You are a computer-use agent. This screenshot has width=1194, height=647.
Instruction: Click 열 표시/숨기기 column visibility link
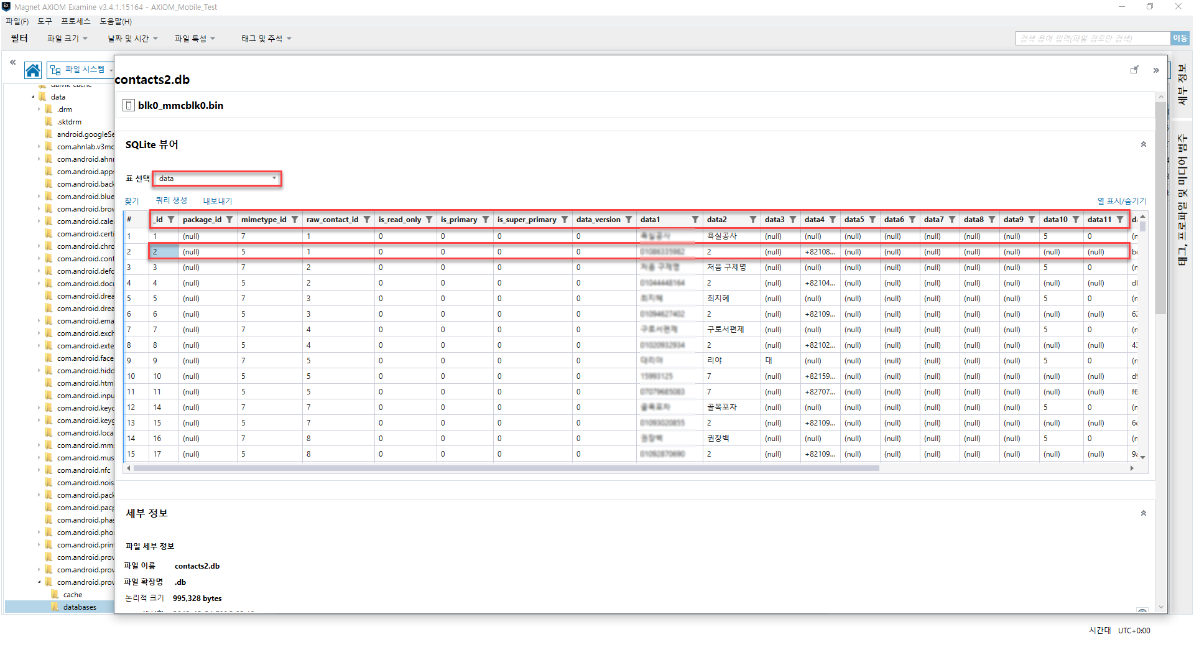[x=1121, y=201]
